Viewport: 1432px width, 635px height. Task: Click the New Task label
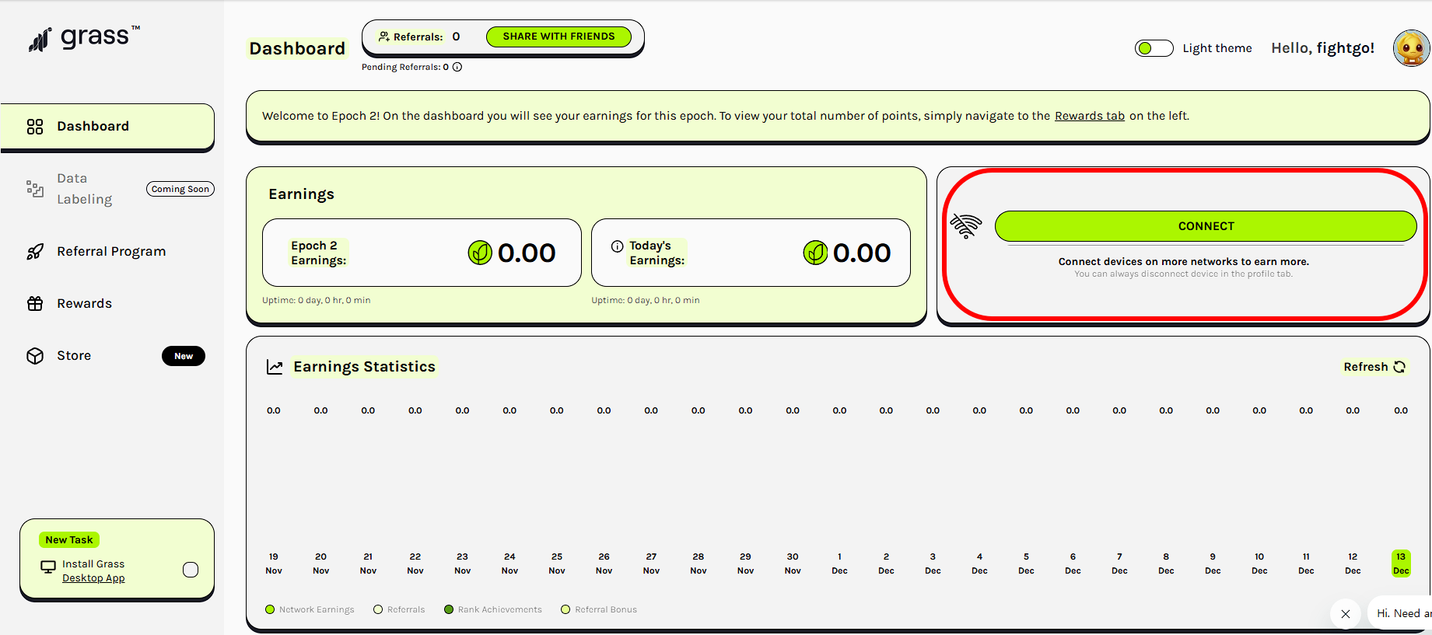click(x=69, y=540)
